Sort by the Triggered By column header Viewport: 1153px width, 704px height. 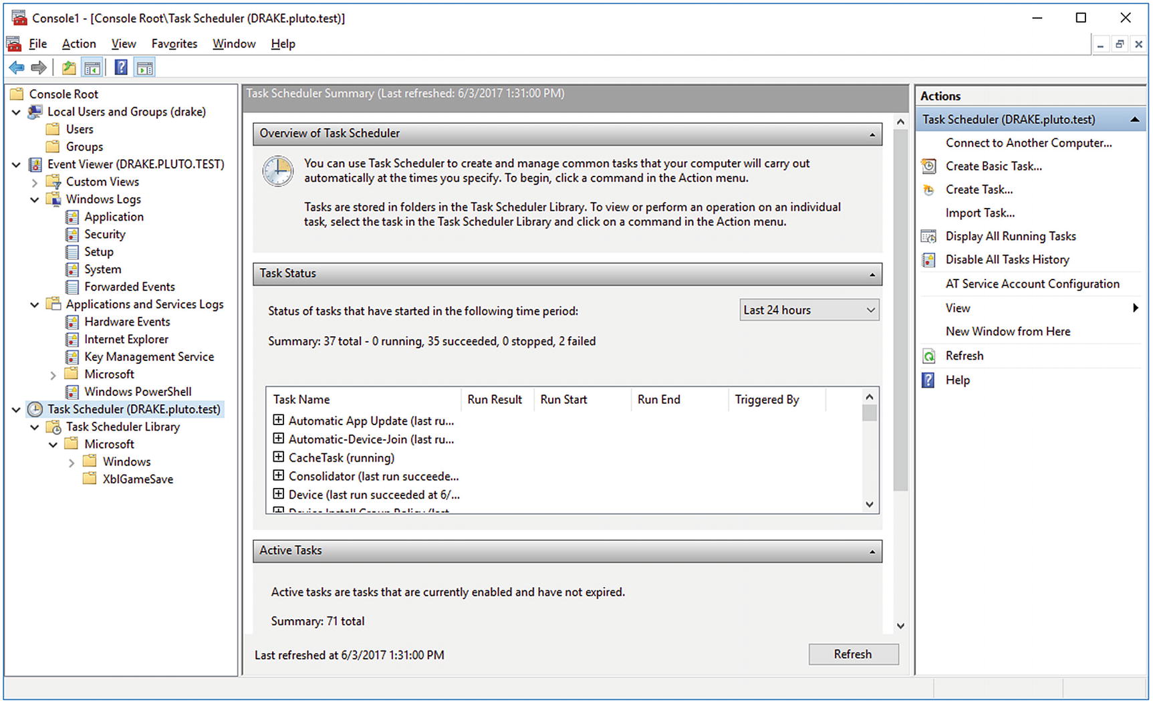[x=767, y=399]
